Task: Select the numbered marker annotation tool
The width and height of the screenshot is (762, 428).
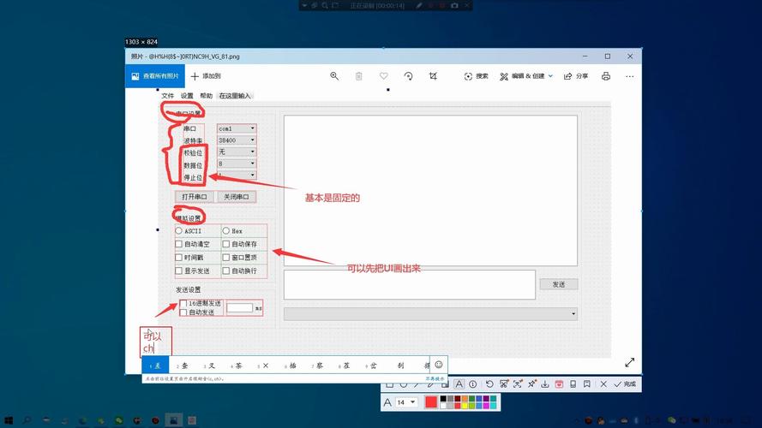Action: coord(473,384)
